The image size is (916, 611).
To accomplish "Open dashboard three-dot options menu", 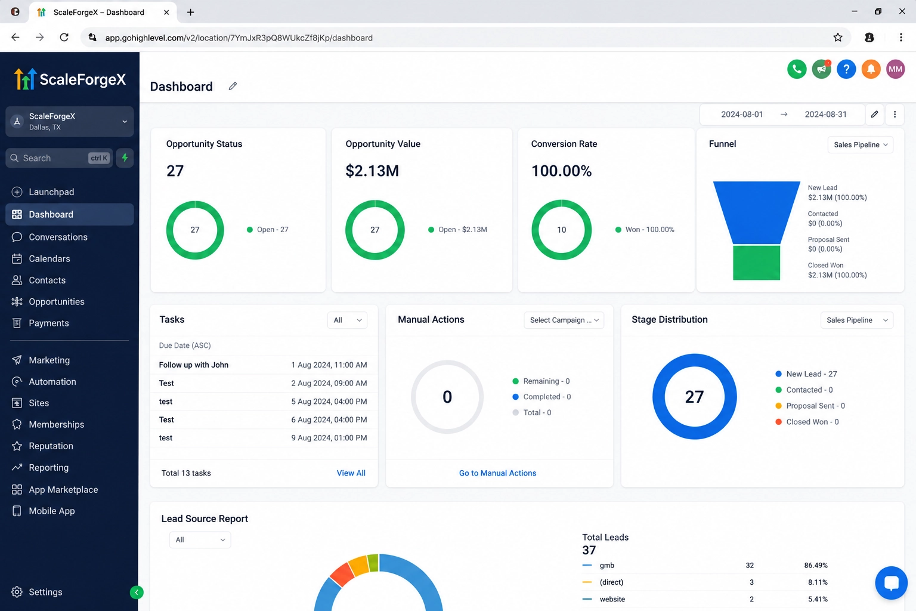I will click(x=895, y=115).
